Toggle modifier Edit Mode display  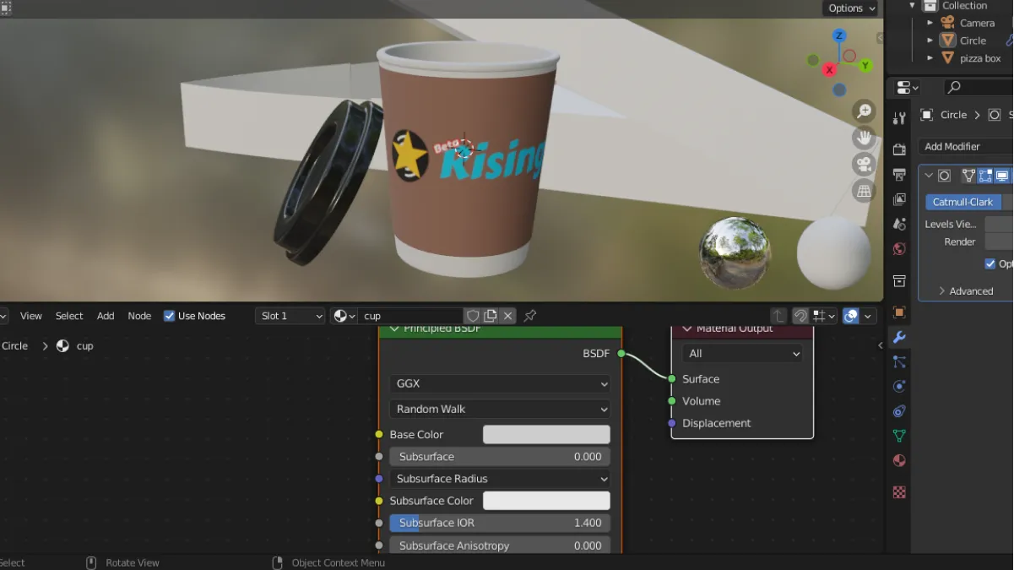click(x=985, y=176)
